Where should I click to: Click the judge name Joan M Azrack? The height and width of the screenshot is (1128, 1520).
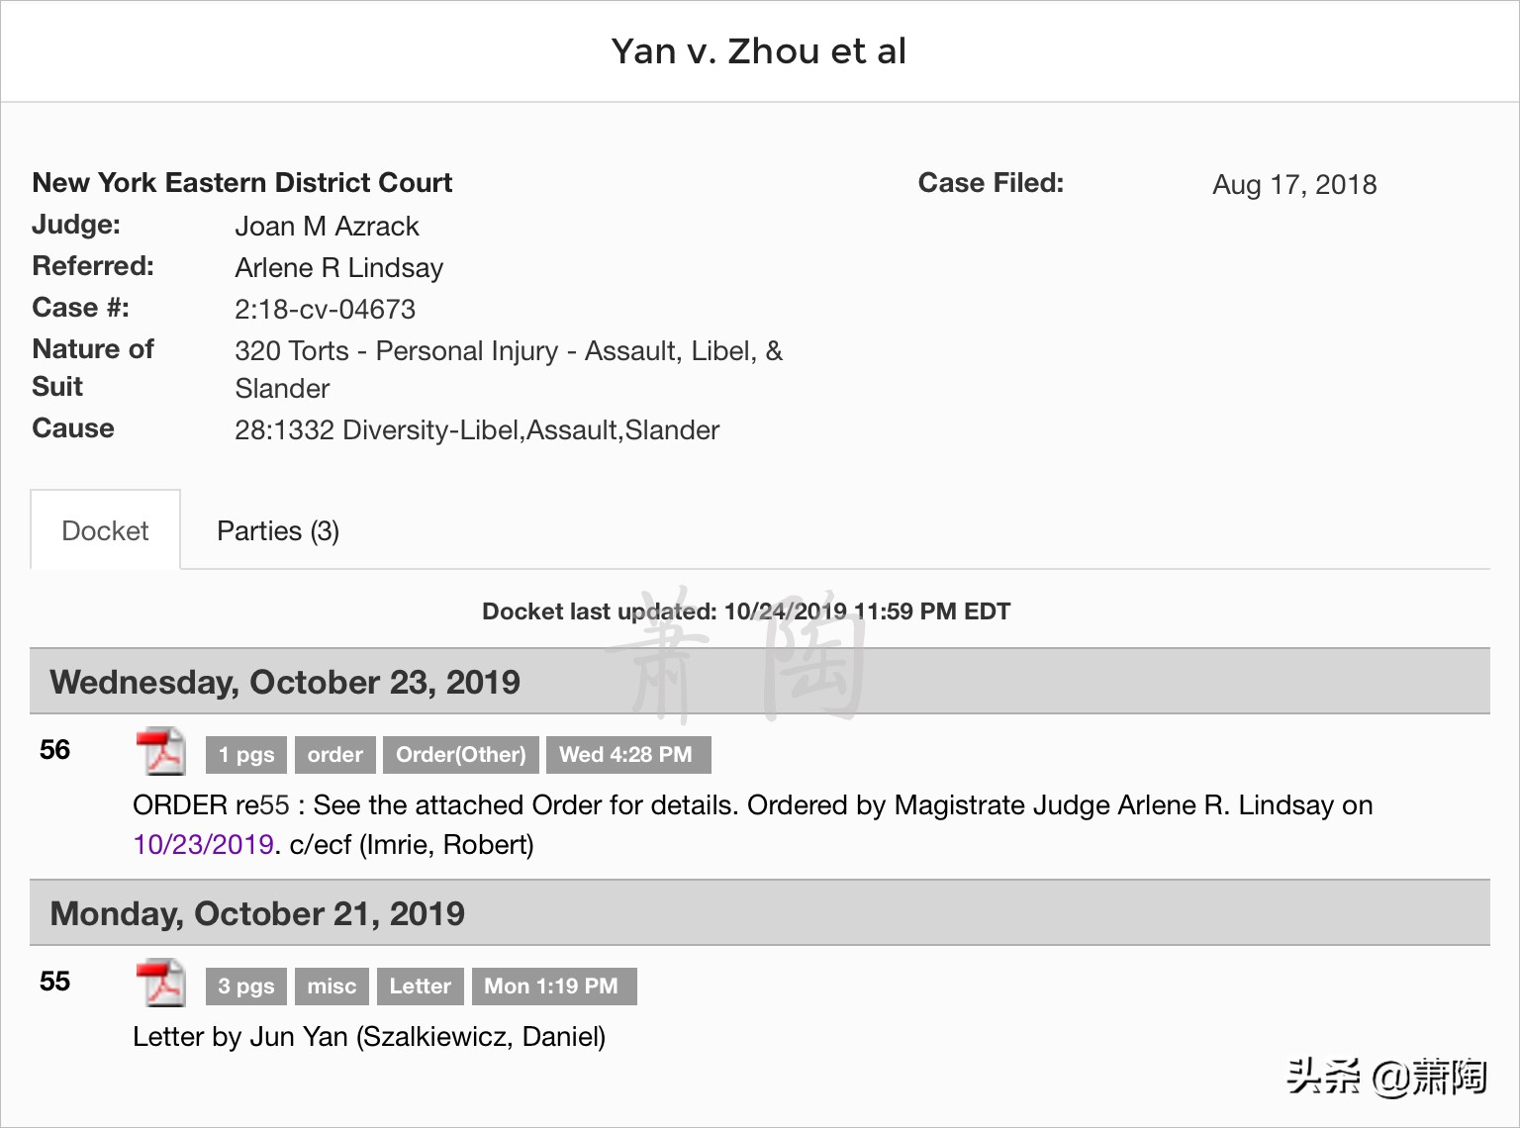pyautogui.click(x=327, y=226)
